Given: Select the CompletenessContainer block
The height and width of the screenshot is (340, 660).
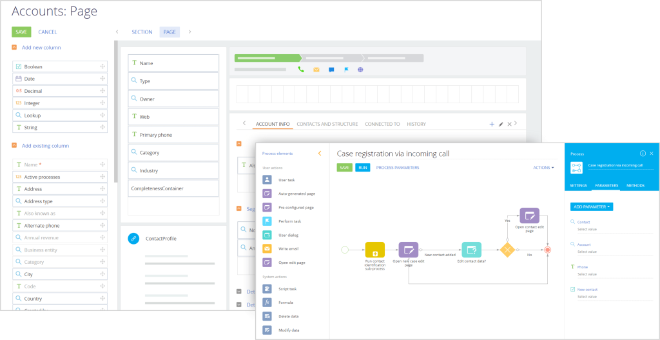Looking at the screenshot, I should tap(173, 189).
